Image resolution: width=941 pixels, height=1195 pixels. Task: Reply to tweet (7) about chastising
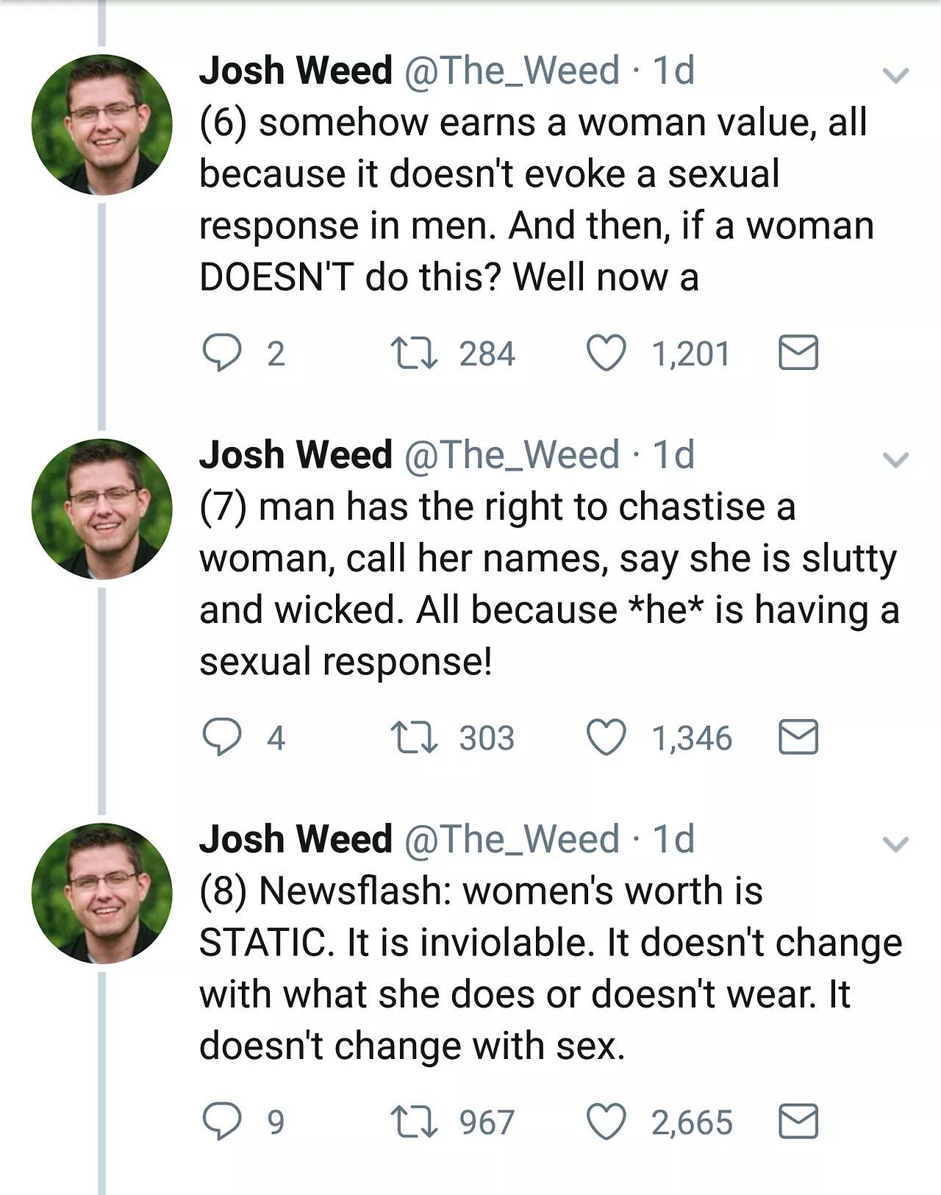click(222, 738)
